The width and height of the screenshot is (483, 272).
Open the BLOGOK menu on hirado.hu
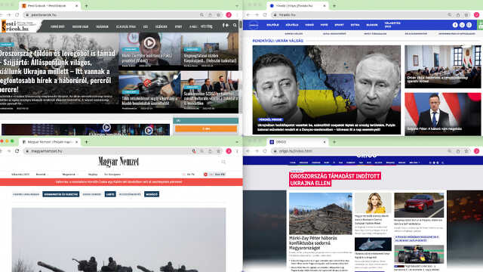(x=372, y=25)
